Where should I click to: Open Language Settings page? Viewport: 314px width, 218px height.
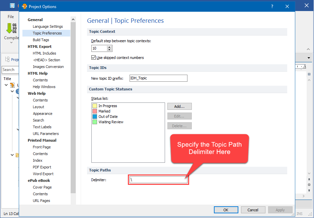(48, 26)
